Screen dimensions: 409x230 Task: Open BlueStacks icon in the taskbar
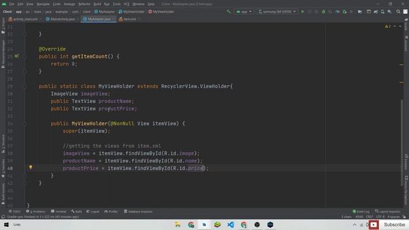point(217,224)
